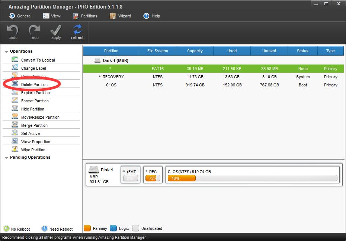Click the Merge Partition icon
The image size is (346, 241).
tap(15, 125)
